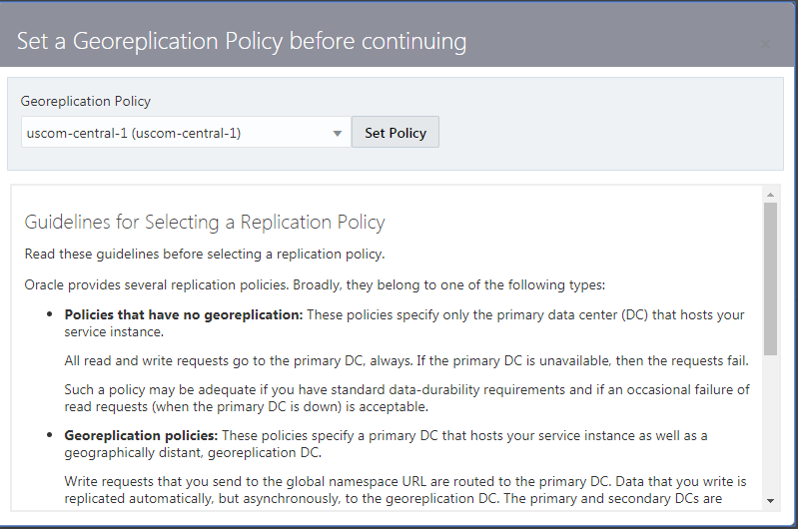Click the 'Georeplication policies:' bold text
Viewport: 798px width, 529px height.
(x=141, y=435)
